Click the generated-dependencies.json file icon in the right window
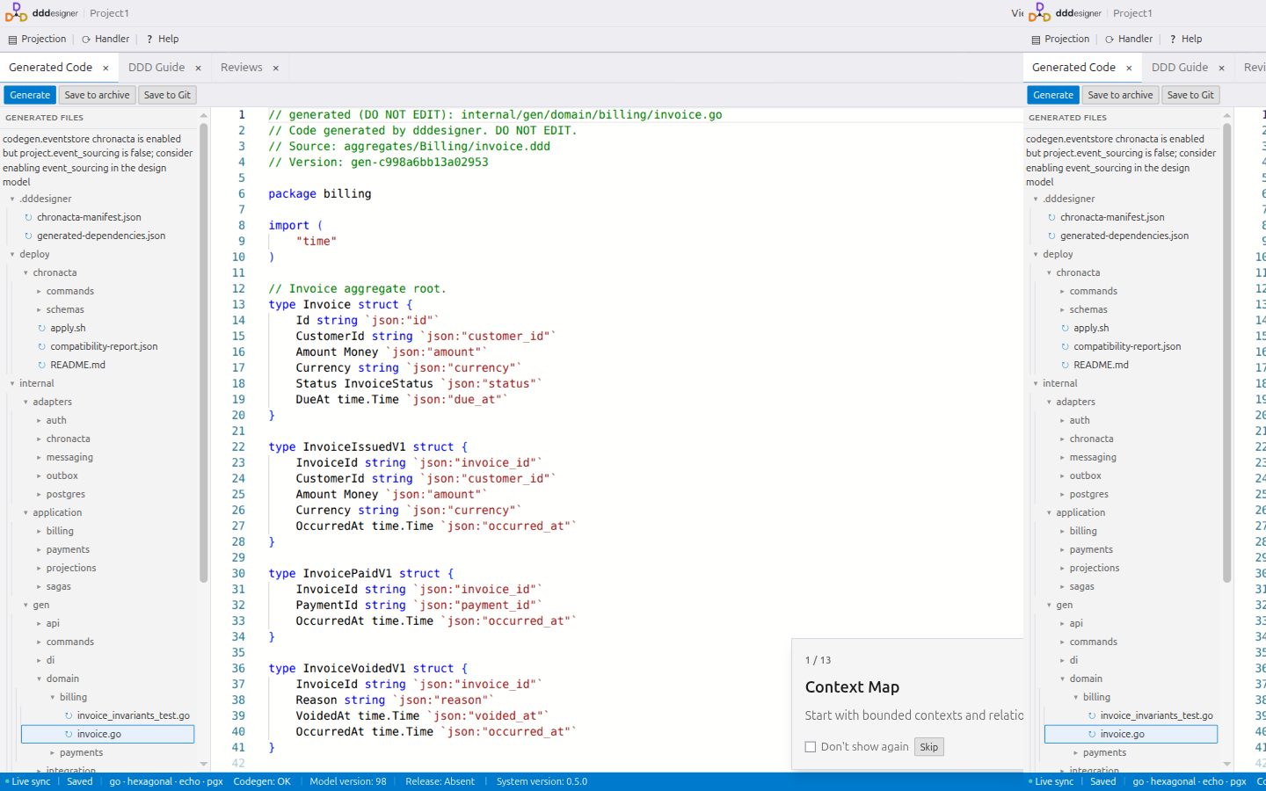 tap(1051, 236)
